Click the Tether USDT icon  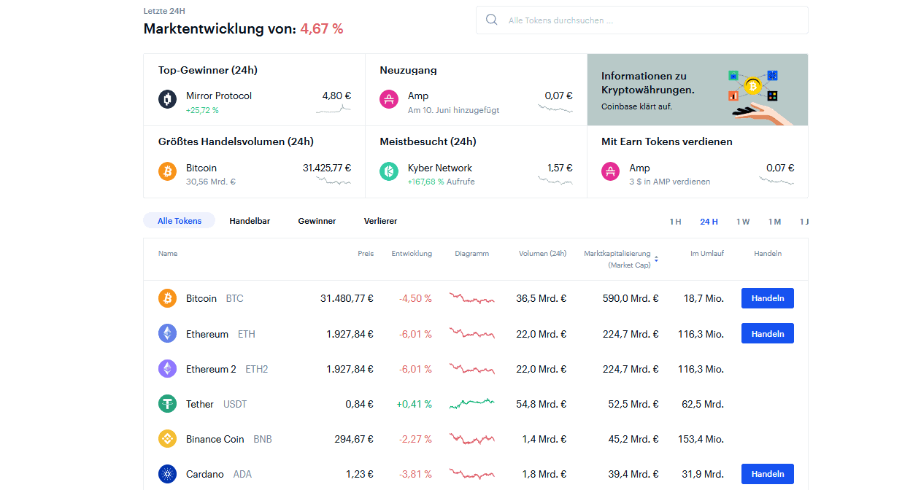(168, 403)
